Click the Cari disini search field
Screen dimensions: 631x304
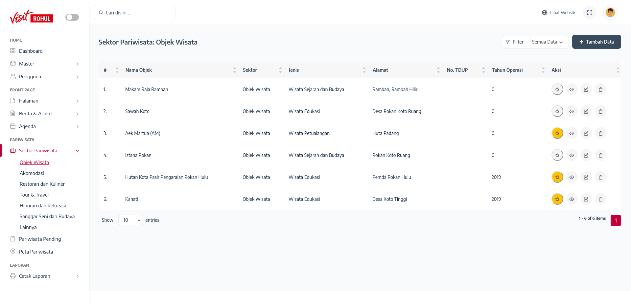click(135, 12)
